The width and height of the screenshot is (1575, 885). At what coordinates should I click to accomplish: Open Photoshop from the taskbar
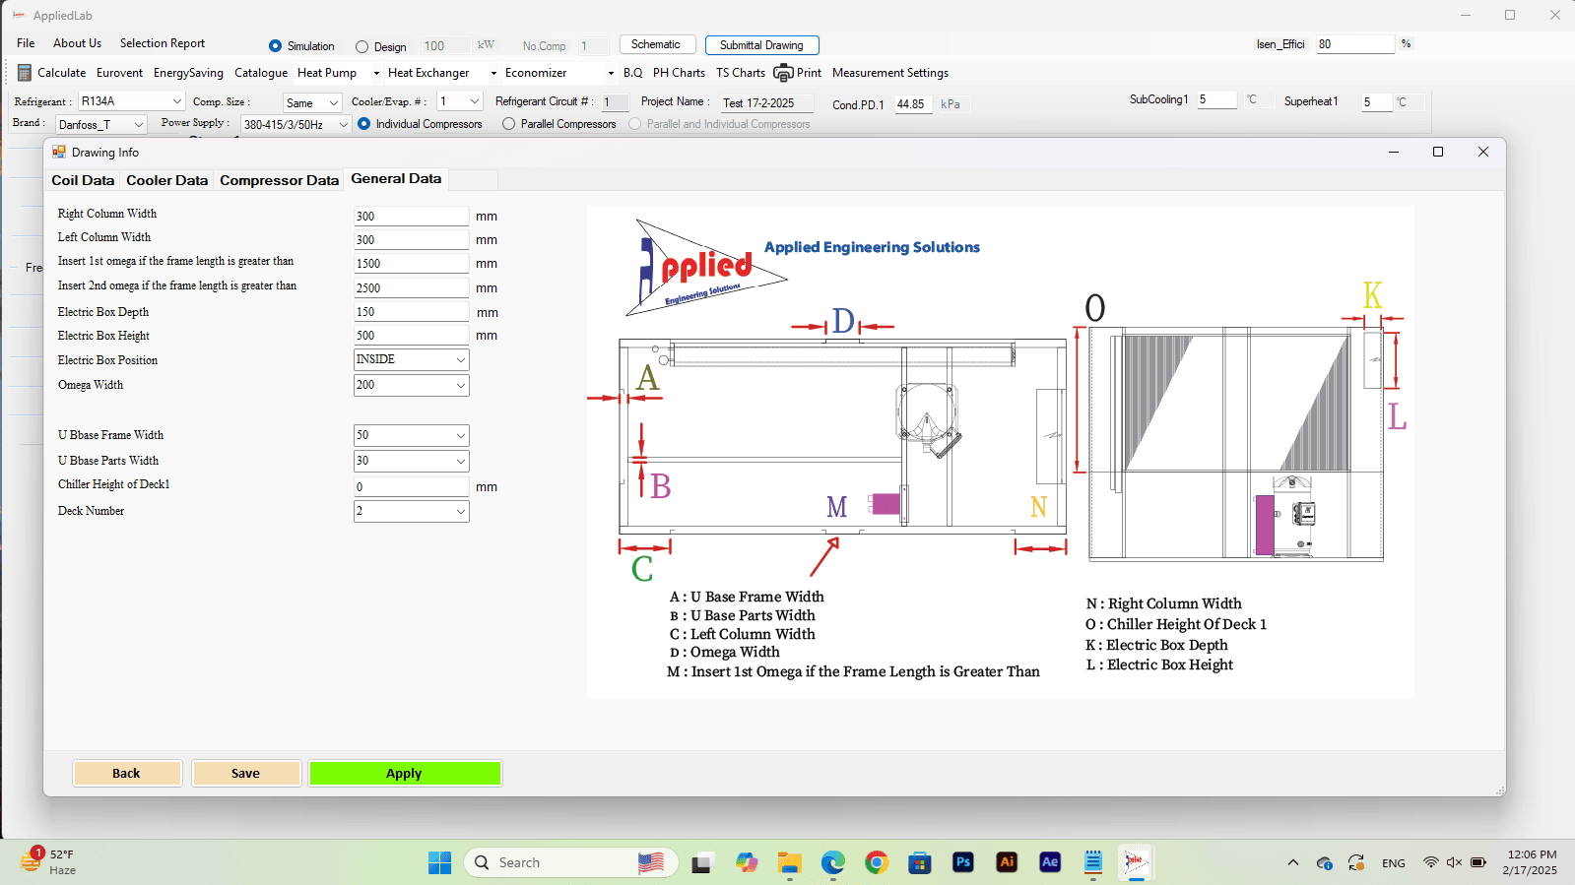tap(963, 862)
